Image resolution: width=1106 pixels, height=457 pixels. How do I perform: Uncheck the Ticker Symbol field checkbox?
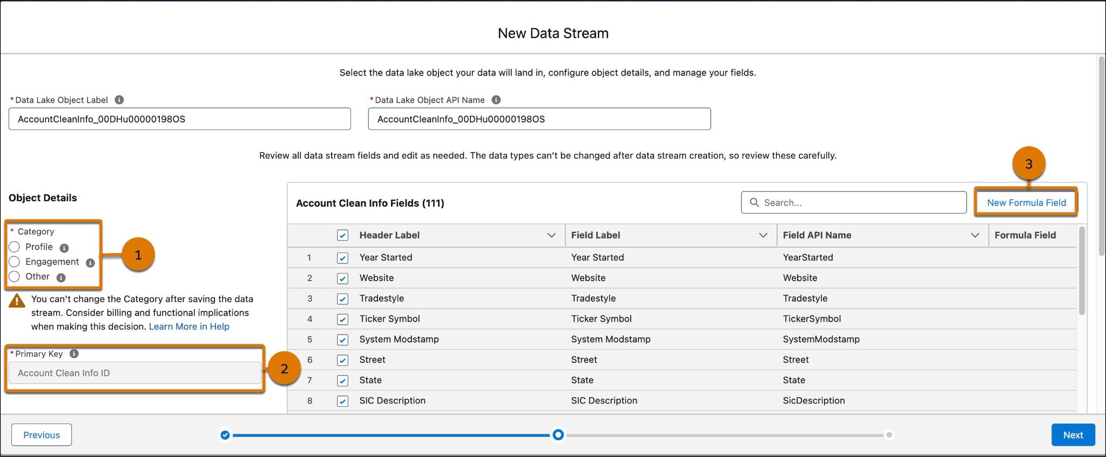[x=342, y=319]
